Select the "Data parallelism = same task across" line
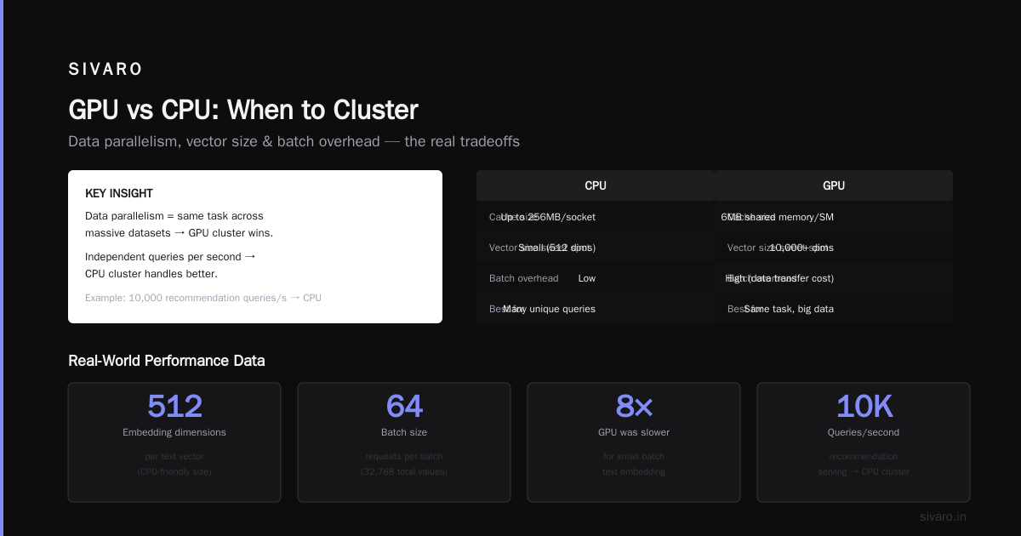1021x536 pixels. [174, 216]
